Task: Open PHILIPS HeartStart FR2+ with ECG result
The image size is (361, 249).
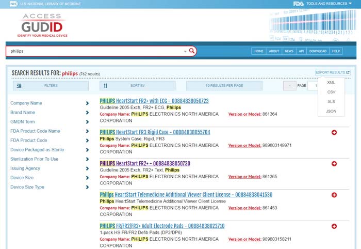Action: pos(154,101)
